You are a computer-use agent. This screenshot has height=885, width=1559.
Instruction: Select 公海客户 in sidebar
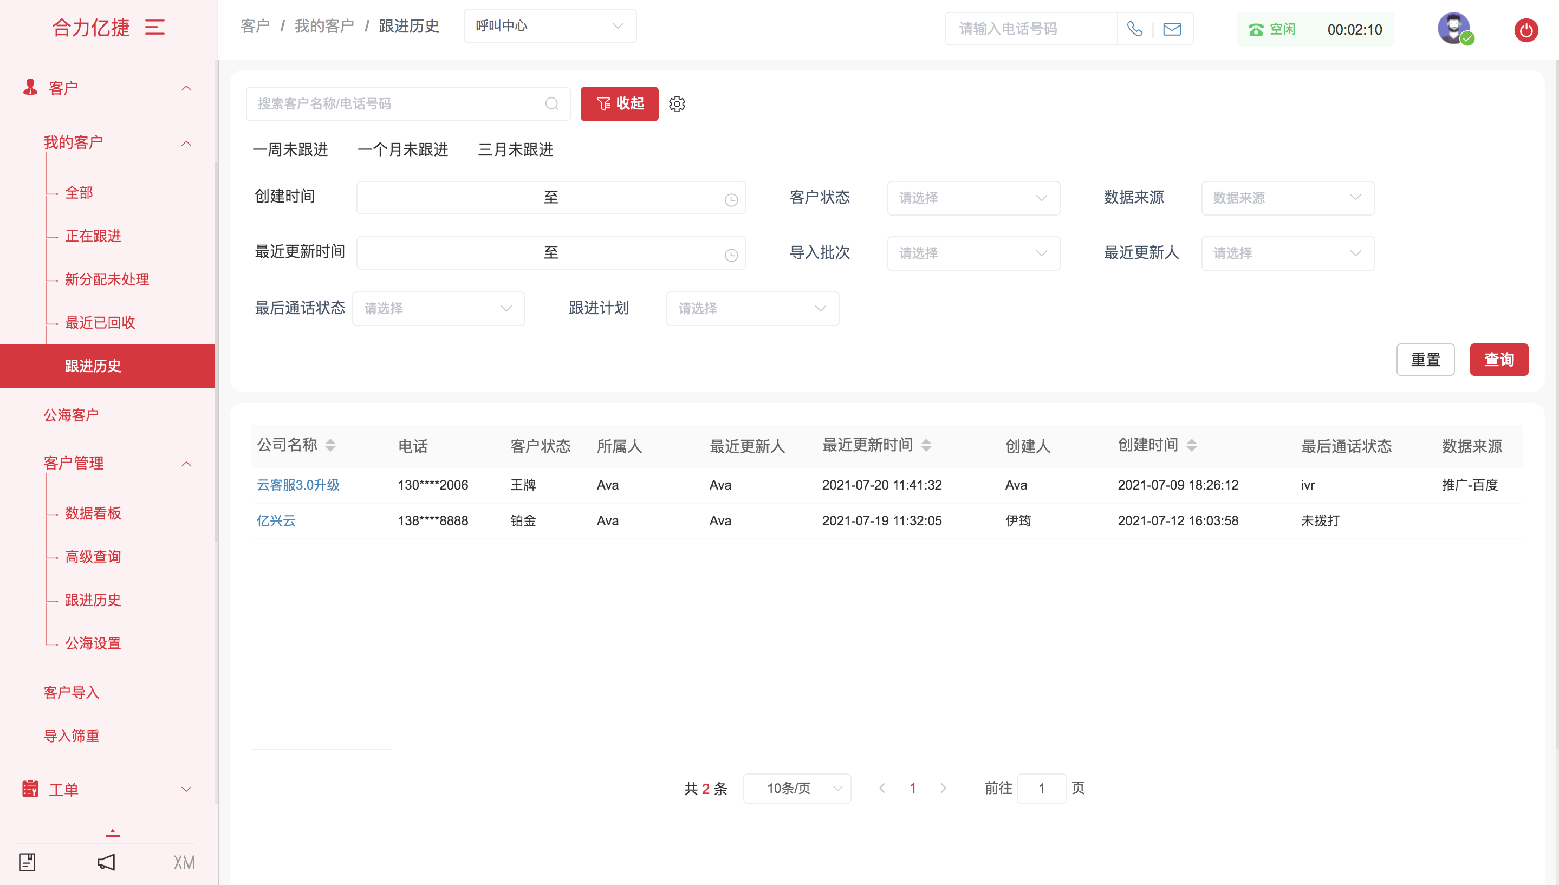pos(71,415)
